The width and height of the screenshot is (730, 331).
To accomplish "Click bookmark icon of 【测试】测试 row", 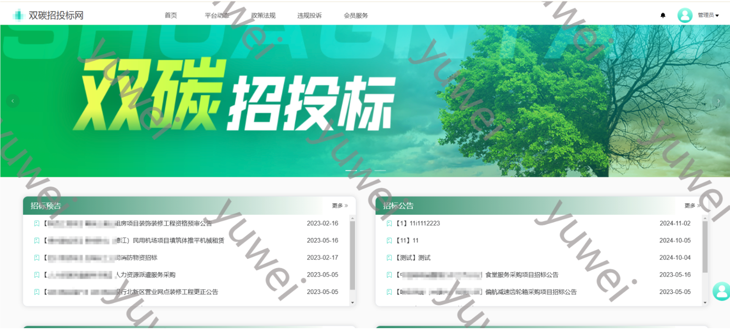I will (389, 257).
